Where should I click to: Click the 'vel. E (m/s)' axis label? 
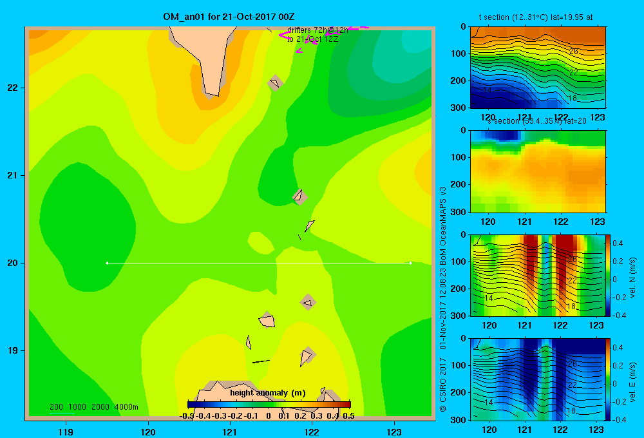point(632,381)
